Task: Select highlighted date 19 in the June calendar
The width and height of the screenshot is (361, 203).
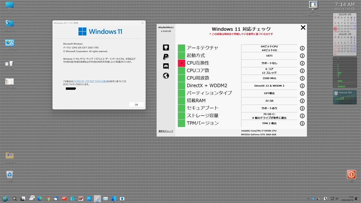Action: 335,29
